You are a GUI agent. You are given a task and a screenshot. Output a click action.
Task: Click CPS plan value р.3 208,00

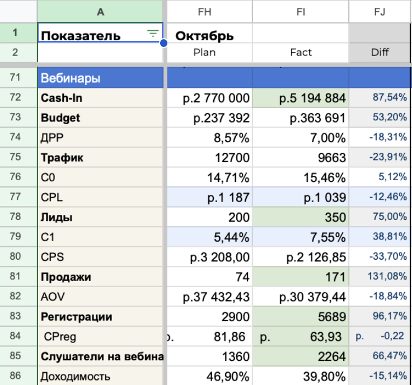pyautogui.click(x=210, y=257)
